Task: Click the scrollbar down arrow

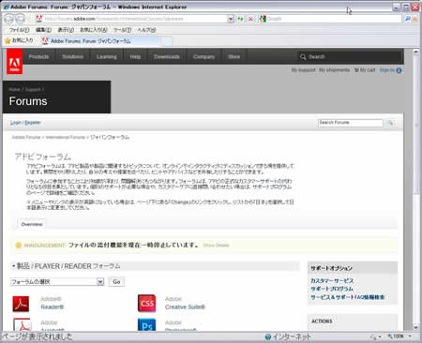Action: tap(415, 327)
